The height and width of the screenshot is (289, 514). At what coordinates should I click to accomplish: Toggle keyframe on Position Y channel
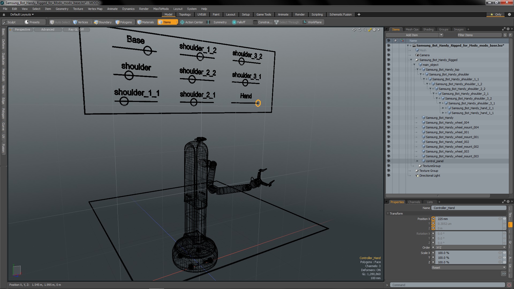pos(433,223)
